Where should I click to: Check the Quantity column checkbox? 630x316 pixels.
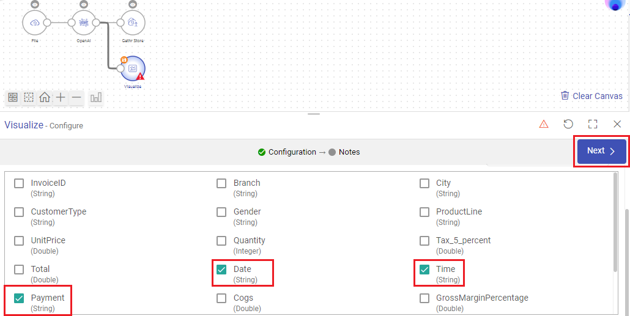click(221, 241)
